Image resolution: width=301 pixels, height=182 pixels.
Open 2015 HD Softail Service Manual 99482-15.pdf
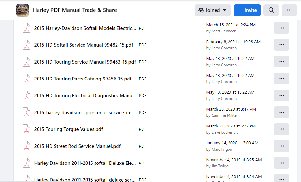pos(84,45)
